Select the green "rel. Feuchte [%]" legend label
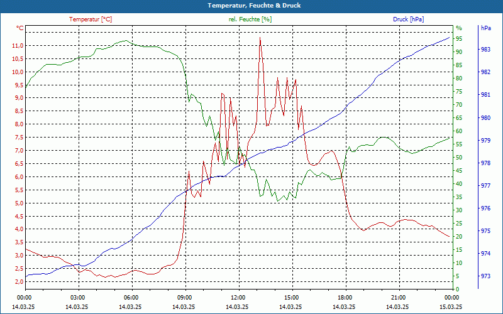Screen dimensions: 503x314 pyautogui.click(x=250, y=19)
